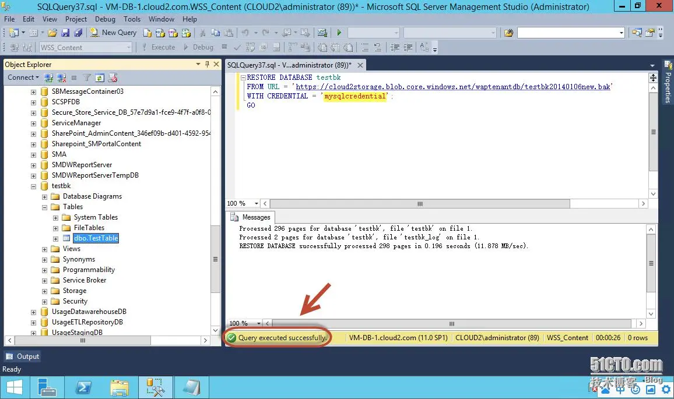
Task: Select the Service Broker folder
Action: [84, 280]
